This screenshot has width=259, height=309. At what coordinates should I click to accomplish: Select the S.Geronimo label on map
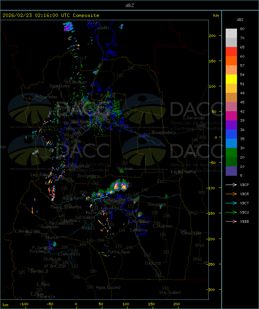click(193, 118)
